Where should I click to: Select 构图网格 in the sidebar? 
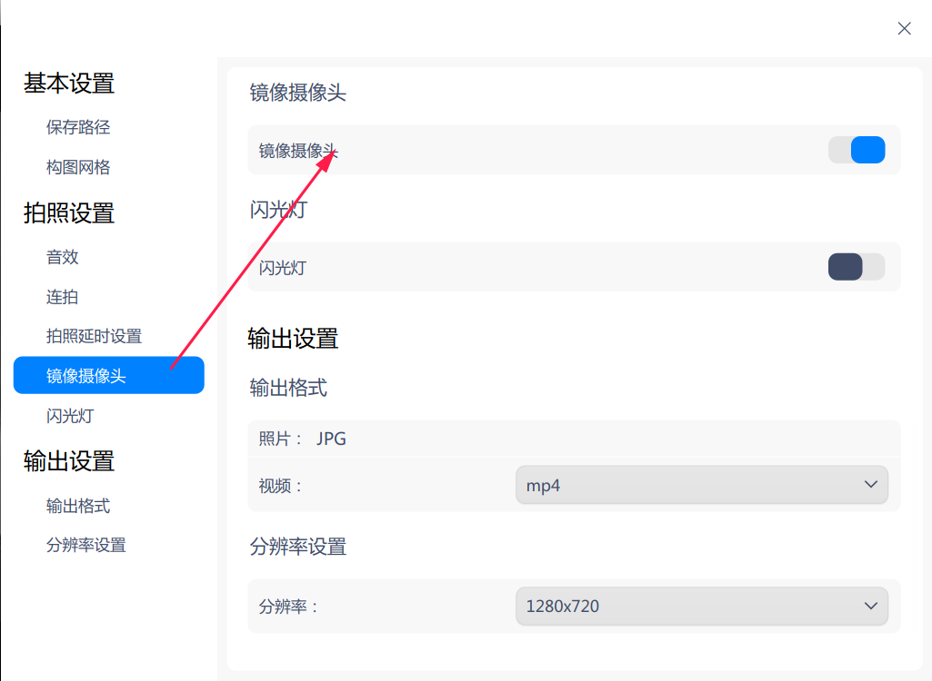[78, 167]
